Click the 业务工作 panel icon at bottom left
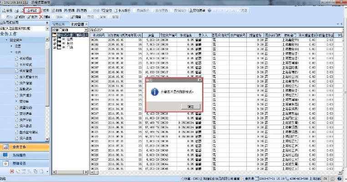Screen dimensions: 347x182 5,147
